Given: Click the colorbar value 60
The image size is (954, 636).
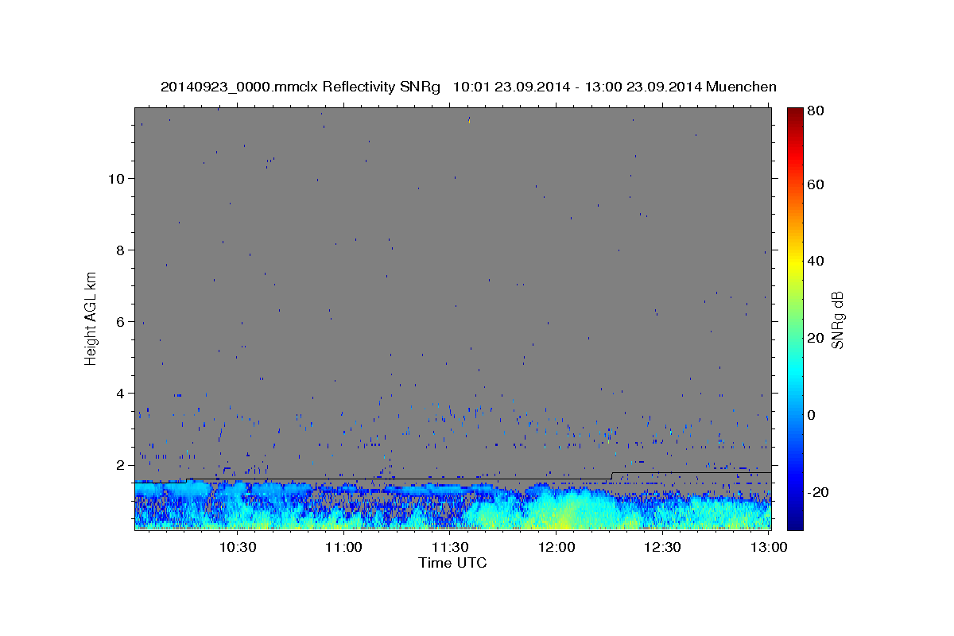Looking at the screenshot, I should coord(815,184).
